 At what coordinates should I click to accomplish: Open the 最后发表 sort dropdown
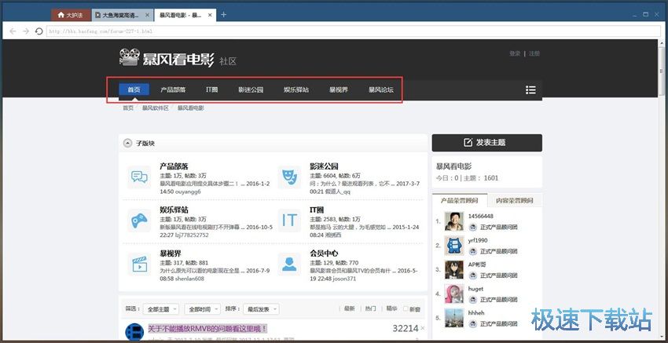(x=261, y=309)
